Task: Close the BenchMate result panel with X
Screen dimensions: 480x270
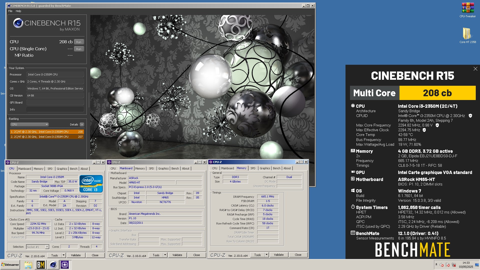Action: coord(475,69)
